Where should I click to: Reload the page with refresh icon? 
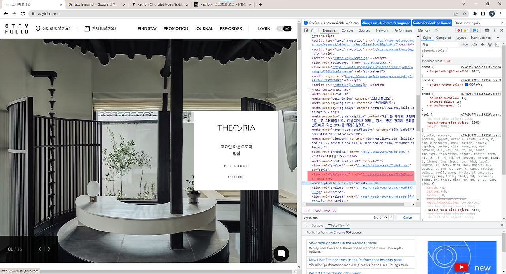pos(23,13)
